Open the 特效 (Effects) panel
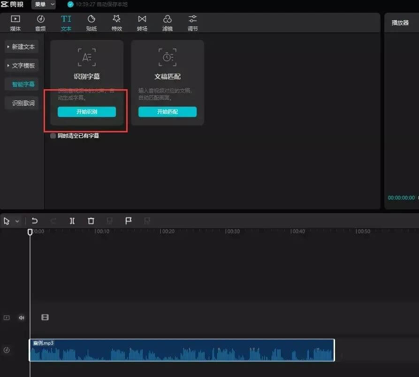419x377 pixels. point(117,23)
